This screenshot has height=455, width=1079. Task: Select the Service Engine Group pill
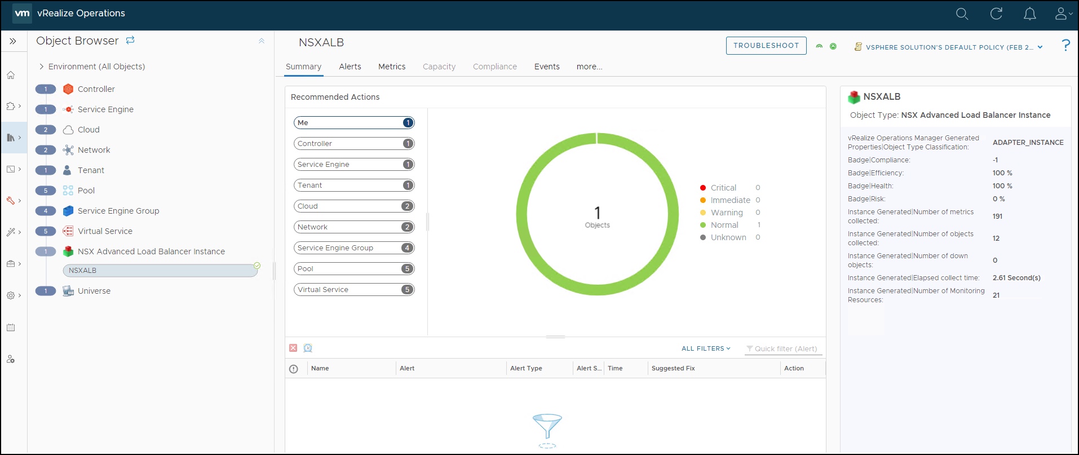(354, 248)
